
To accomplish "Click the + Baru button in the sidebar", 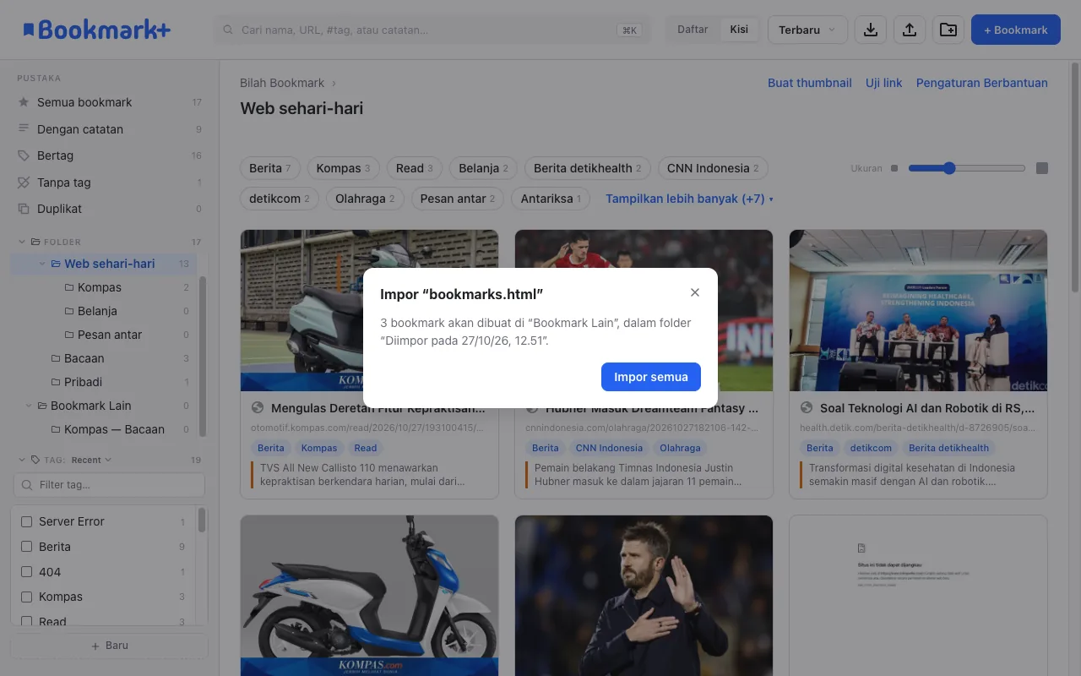I will point(109,646).
